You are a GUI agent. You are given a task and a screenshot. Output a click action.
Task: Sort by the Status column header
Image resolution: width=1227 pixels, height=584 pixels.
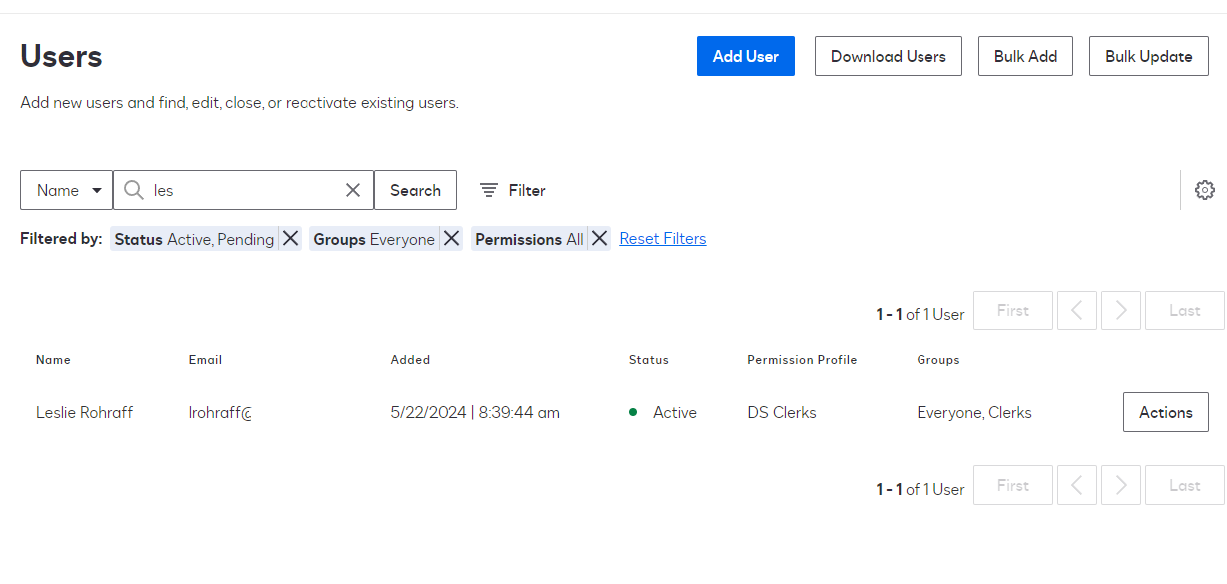tap(648, 360)
